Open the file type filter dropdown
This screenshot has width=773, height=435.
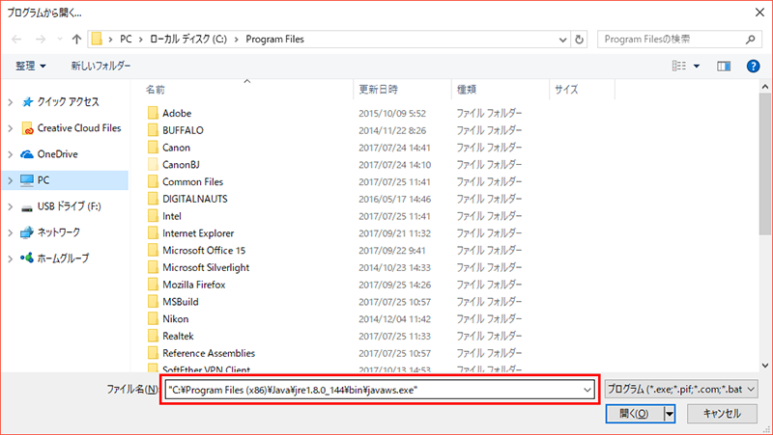(681, 388)
